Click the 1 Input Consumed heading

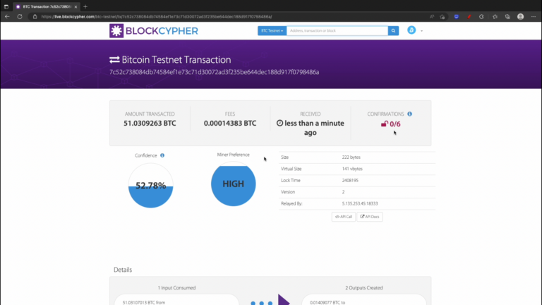pyautogui.click(x=176, y=288)
